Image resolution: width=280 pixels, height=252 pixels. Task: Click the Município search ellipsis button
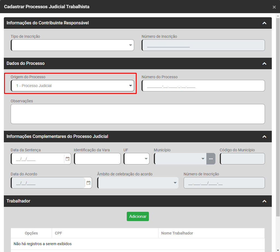(211, 159)
